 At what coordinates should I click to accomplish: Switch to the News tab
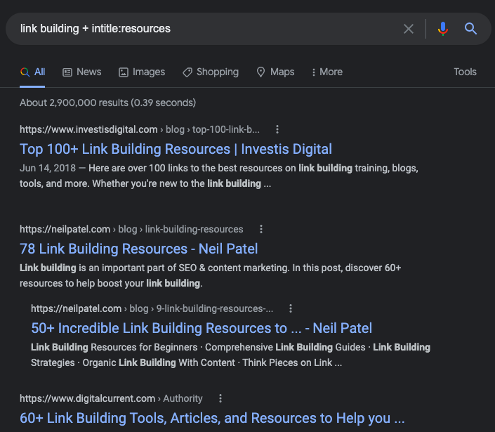point(82,72)
